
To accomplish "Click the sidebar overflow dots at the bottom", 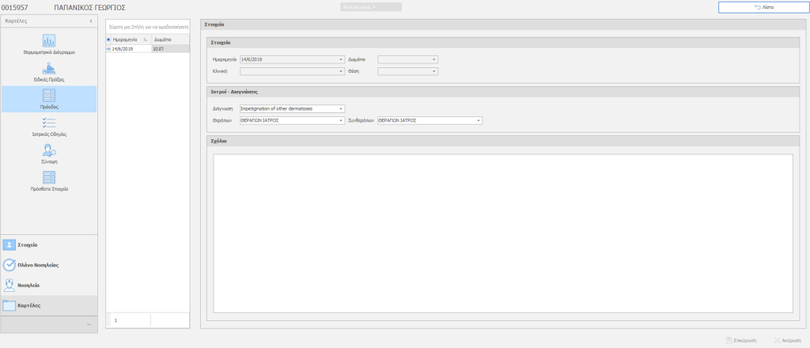I will 89,324.
